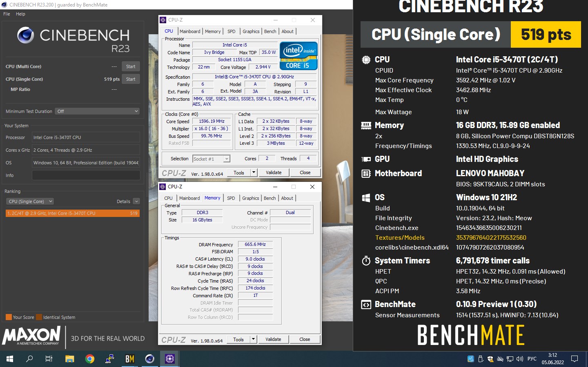Open lower CPU-Z Tools dropdown arrow
The width and height of the screenshot is (588, 367).
click(253, 339)
